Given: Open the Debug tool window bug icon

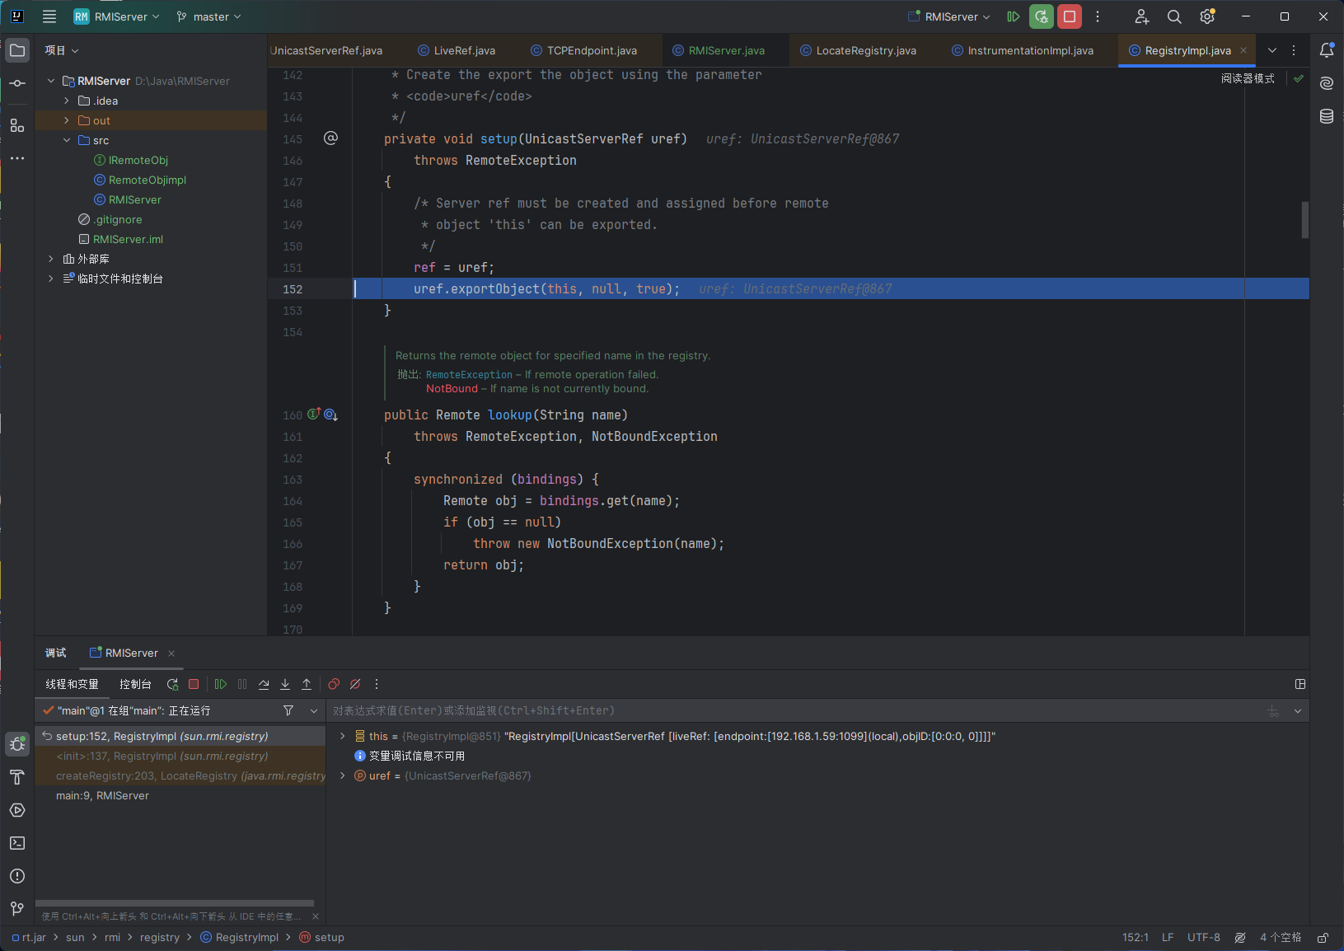Looking at the screenshot, I should 17,744.
